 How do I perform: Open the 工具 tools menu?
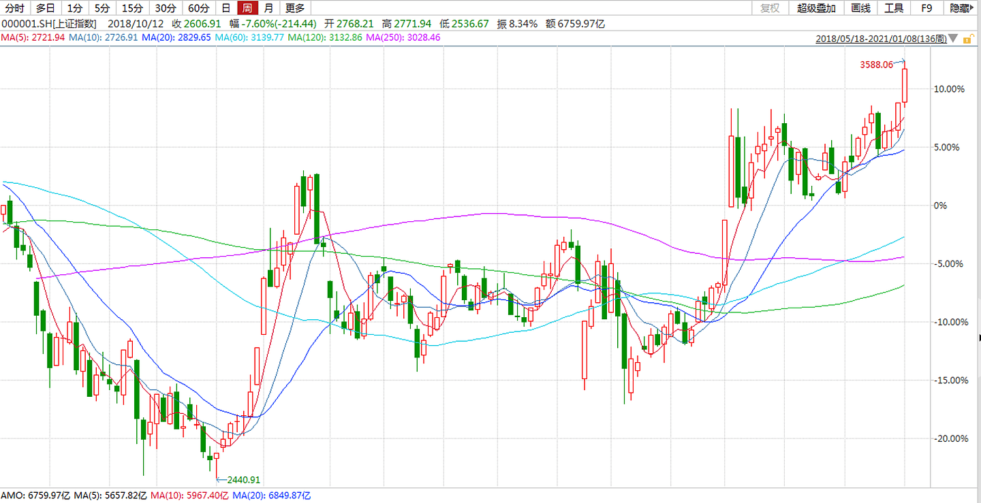(894, 8)
